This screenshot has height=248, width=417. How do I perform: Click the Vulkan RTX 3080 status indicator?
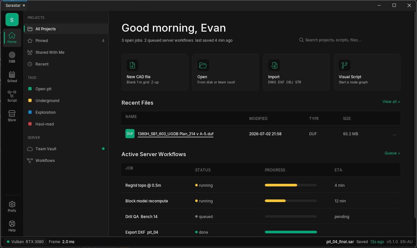tap(25, 242)
